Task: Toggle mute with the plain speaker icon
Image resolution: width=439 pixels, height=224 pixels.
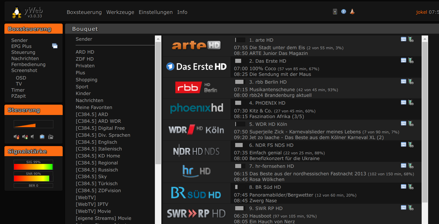Action: [32, 137]
